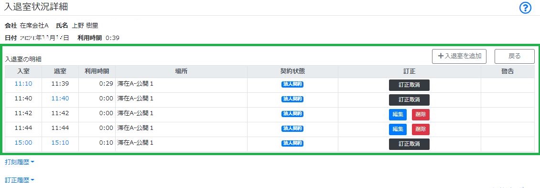
Task: Expand the 打刻履歴 section
Action: click(x=20, y=162)
